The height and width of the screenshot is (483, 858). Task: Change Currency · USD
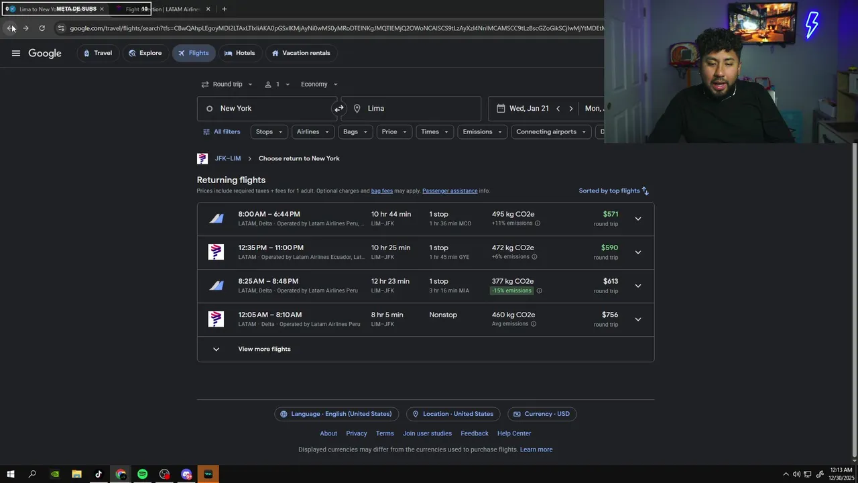tap(542, 414)
